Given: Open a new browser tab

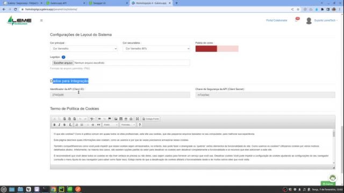Looking at the screenshot, I should pos(176,3).
